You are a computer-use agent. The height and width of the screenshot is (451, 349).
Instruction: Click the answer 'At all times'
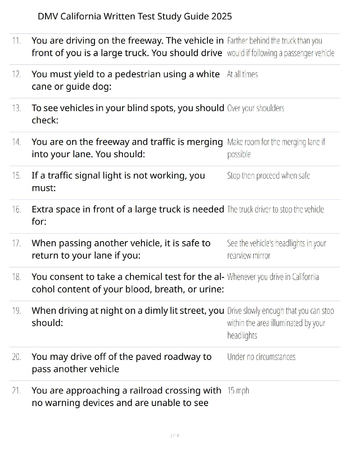[x=242, y=74]
